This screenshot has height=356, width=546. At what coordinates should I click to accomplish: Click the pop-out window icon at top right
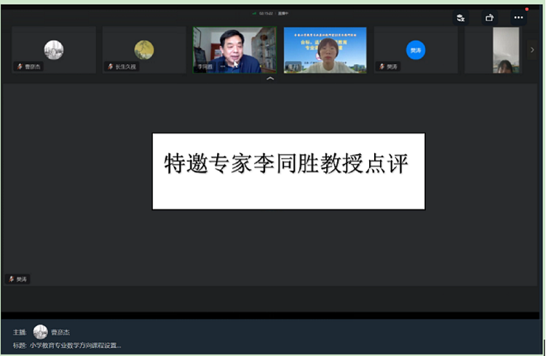coord(490,17)
